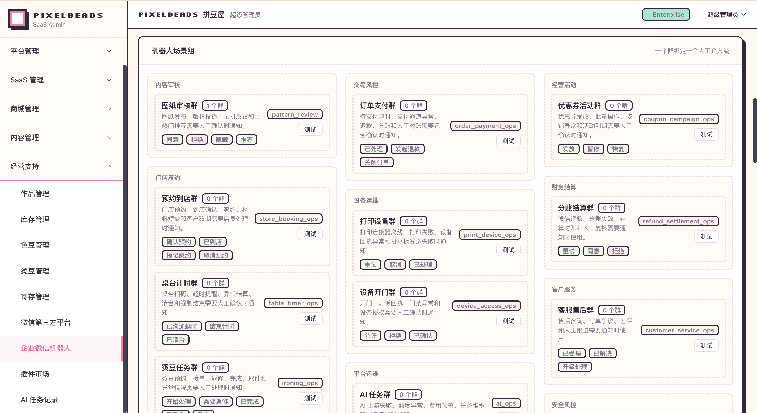
Task: Click the table_timer_ops code tag
Action: click(293, 303)
